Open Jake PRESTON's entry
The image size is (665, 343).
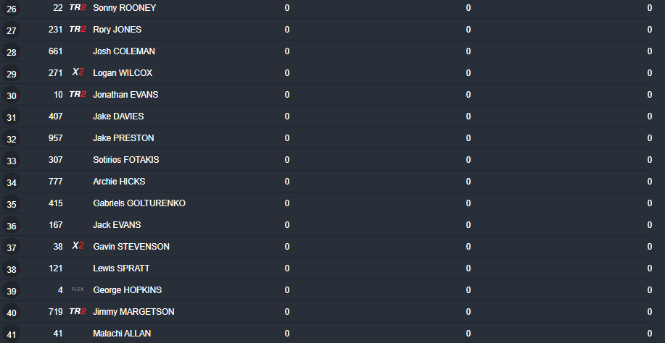point(123,138)
